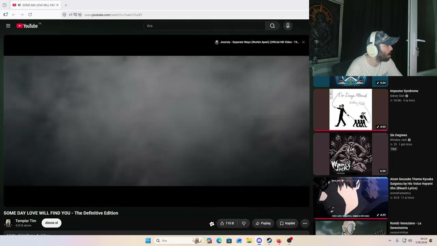The height and width of the screenshot is (246, 437).
Task: Click the Sidney Gish channel name
Action: (x=397, y=96)
